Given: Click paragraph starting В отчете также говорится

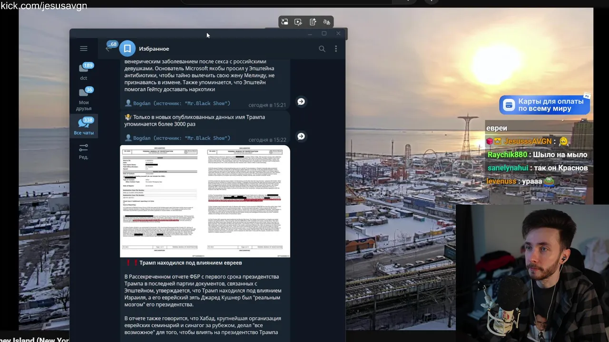Looking at the screenshot, I should click(203, 325).
